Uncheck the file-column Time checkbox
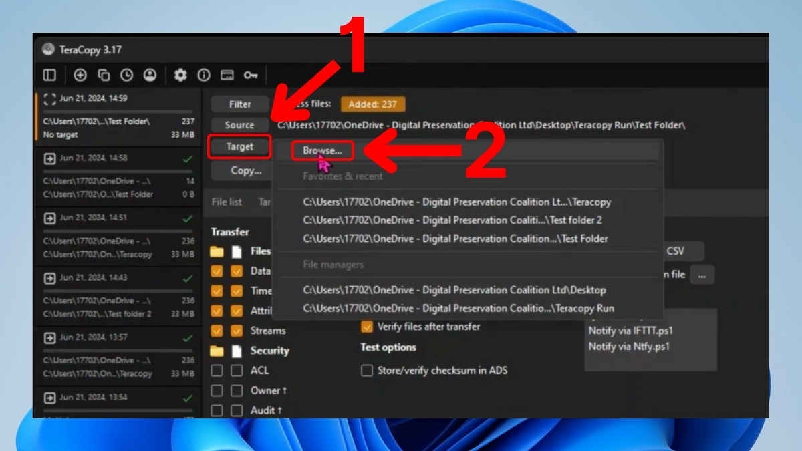This screenshot has width=802, height=451. (237, 291)
